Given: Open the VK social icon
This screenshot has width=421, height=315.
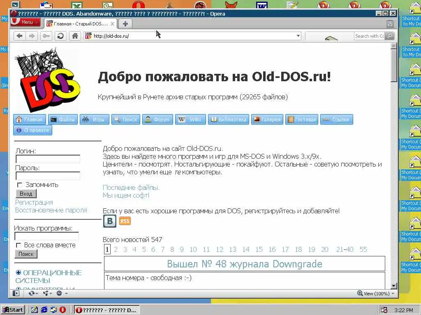Looking at the screenshot, I should click(x=110, y=221).
